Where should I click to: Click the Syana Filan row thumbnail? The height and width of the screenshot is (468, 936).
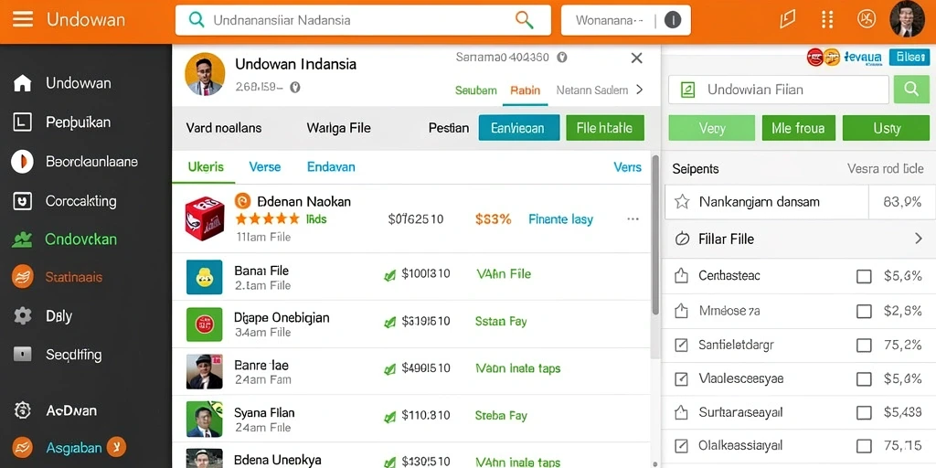[x=204, y=419]
